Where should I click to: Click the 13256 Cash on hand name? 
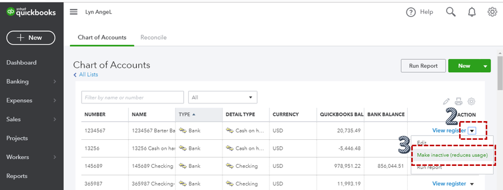[x=154, y=148]
